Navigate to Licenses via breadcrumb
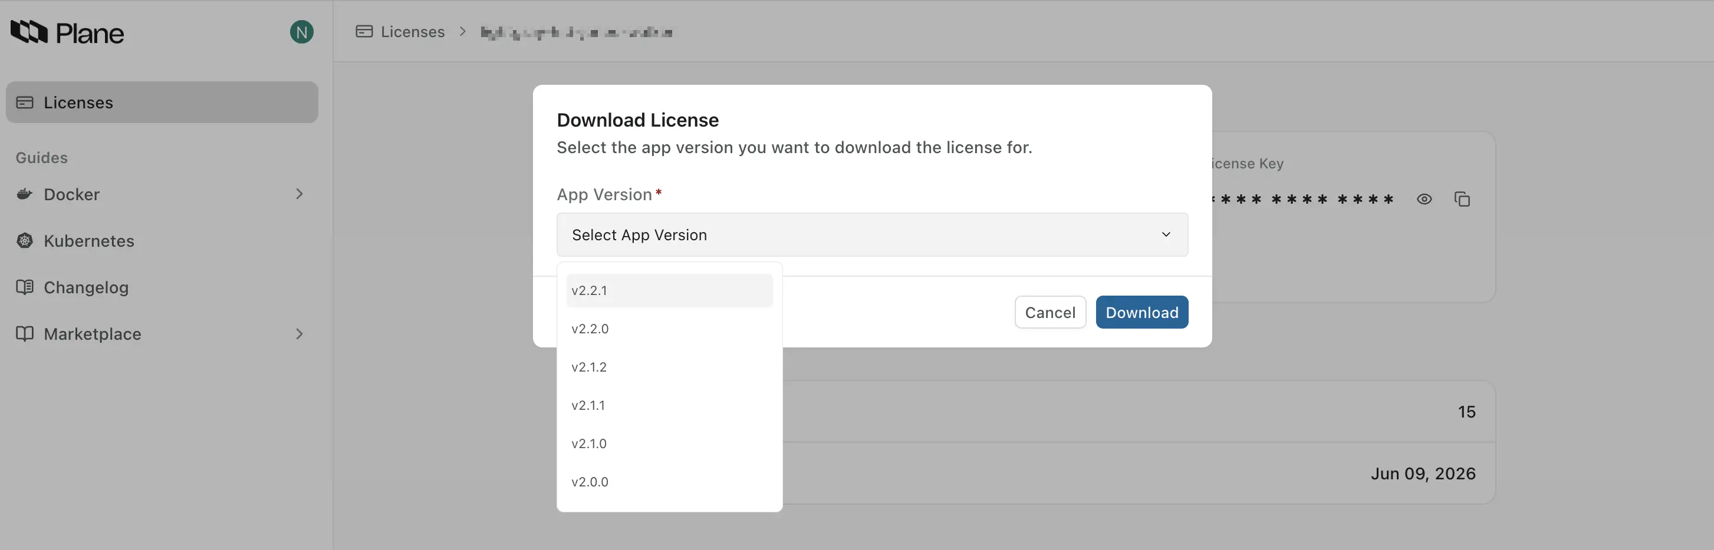Viewport: 1714px width, 550px height. point(412,31)
